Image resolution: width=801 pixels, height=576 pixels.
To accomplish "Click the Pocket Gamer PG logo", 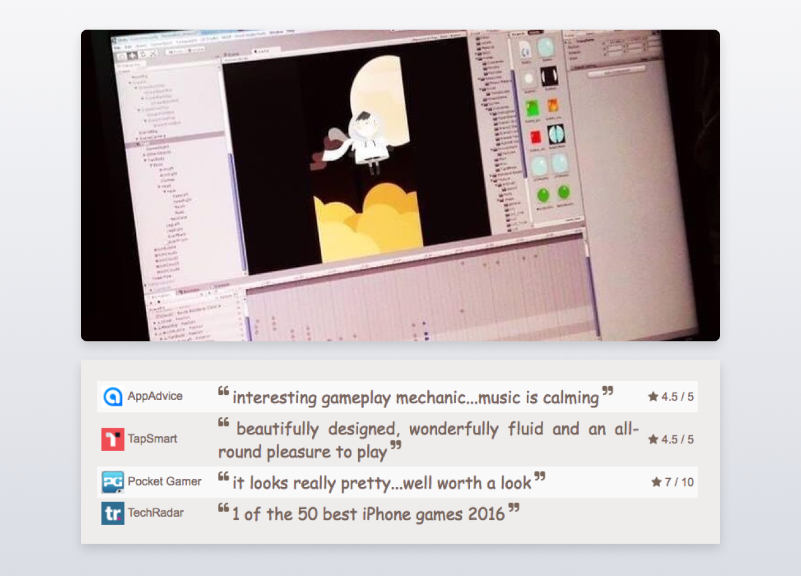I will pos(112,482).
